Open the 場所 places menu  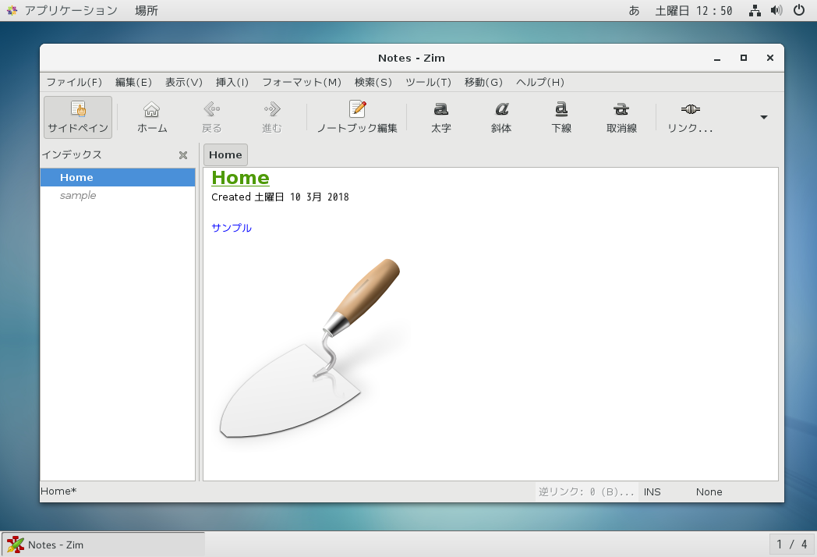[x=147, y=10]
